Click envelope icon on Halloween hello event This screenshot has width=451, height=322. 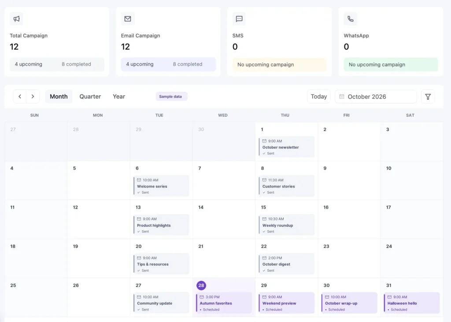pos(389,297)
